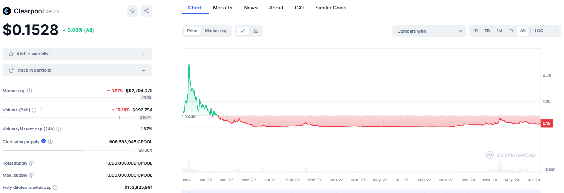Click the price peak on the chart line
564x193 pixels.
(x=189, y=64)
